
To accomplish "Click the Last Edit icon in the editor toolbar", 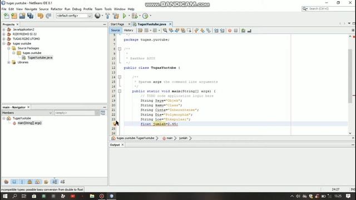I will [x=140, y=31].
